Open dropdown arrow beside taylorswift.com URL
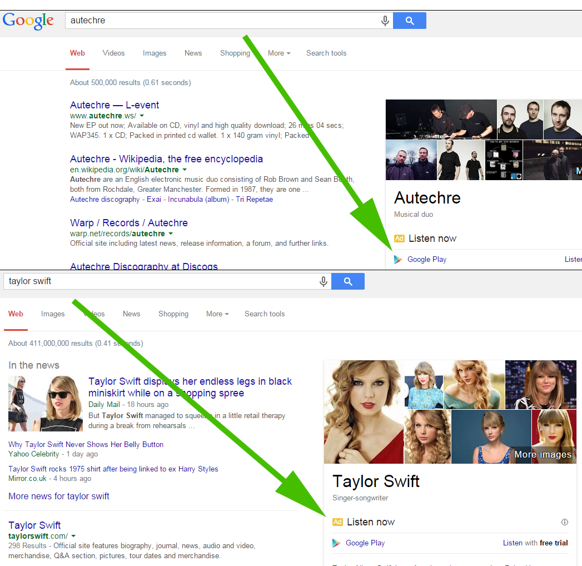 (73, 536)
